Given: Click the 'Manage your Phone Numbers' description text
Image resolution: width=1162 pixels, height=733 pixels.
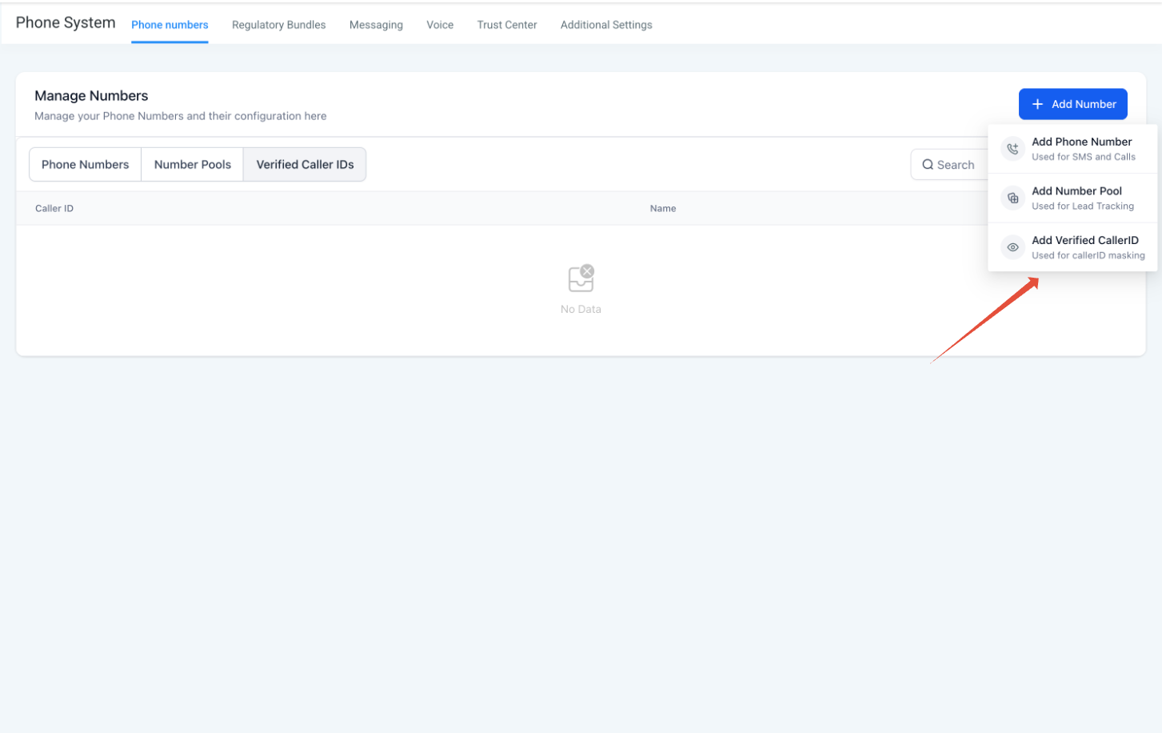Looking at the screenshot, I should click(x=181, y=116).
